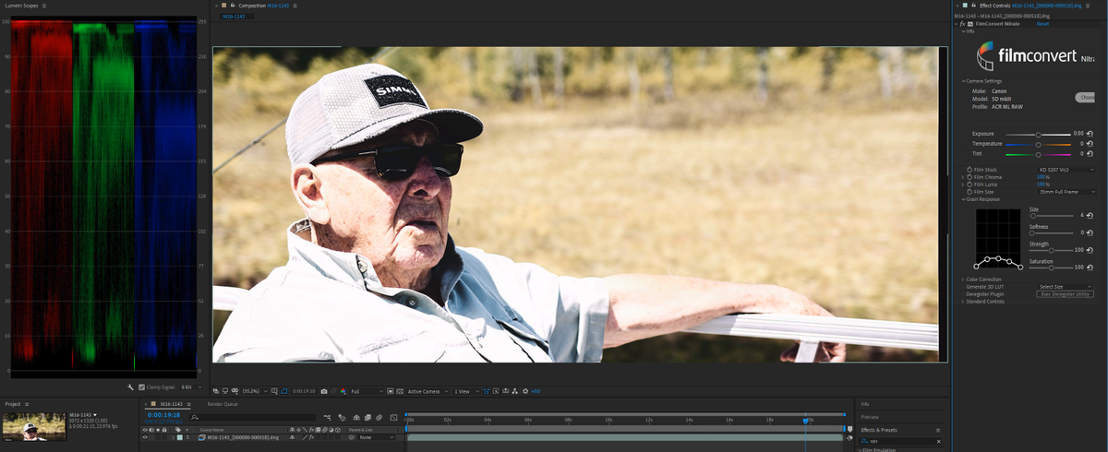The image size is (1108, 452).
Task: Click the Exec Deregister Utility button
Action: point(1066,294)
